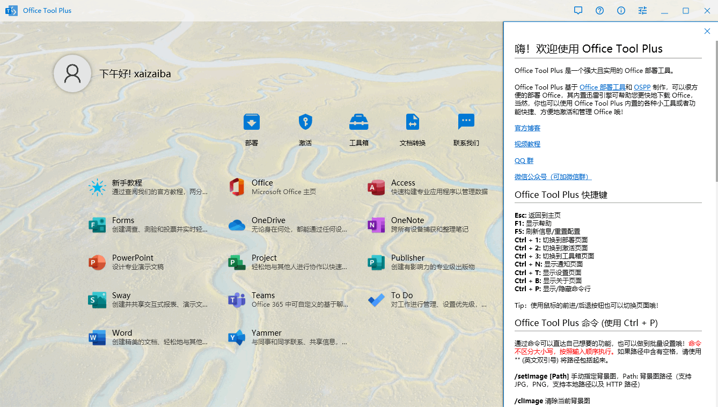Open the 视频教程 link
Screen dimensions: 718x407
pyautogui.click(x=527, y=144)
